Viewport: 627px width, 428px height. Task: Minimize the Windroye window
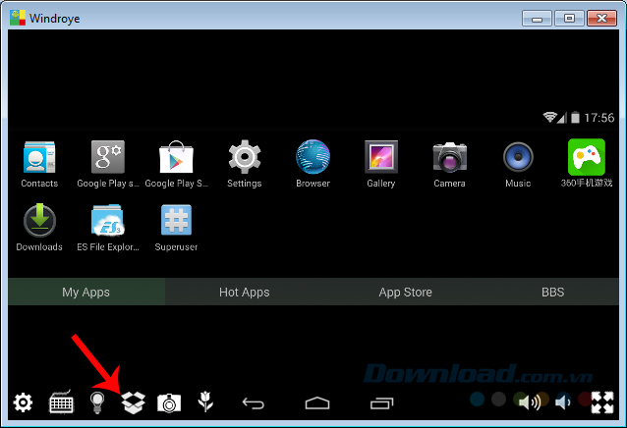pyautogui.click(x=537, y=19)
